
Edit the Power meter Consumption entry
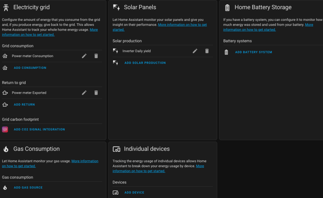point(84,56)
